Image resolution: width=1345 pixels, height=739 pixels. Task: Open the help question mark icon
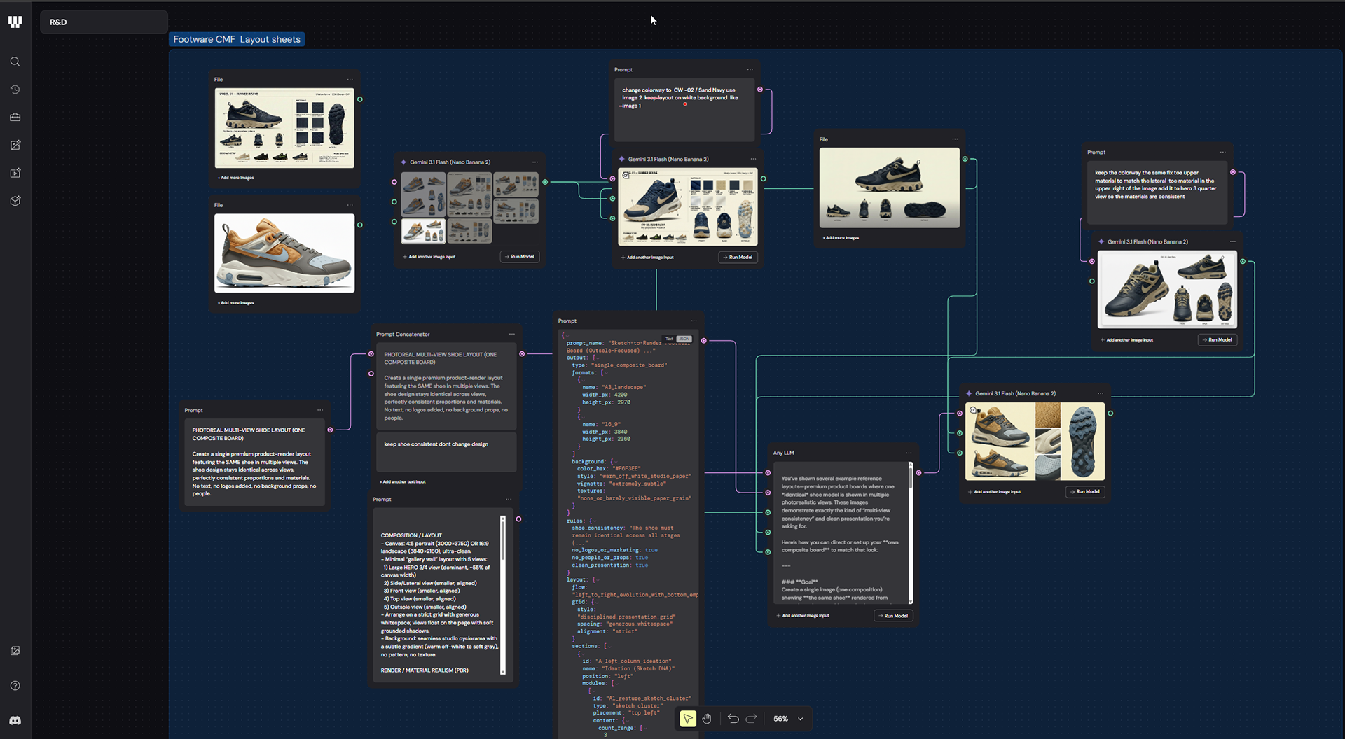[x=15, y=686]
